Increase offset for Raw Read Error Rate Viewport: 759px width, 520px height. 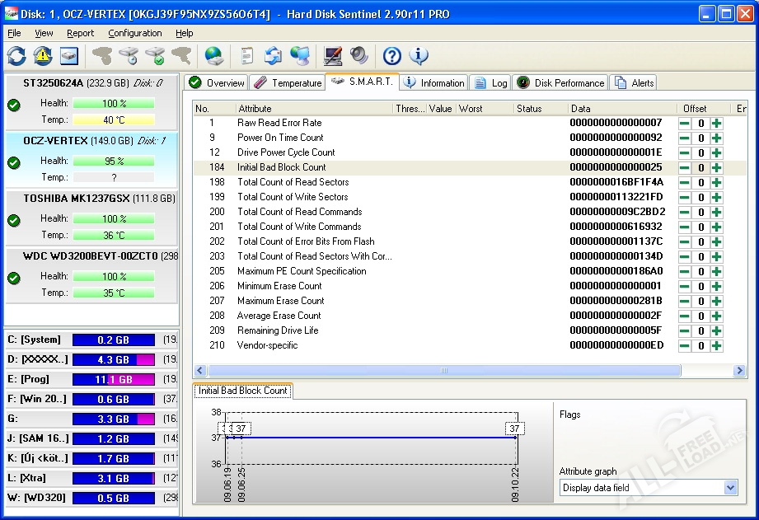(716, 123)
